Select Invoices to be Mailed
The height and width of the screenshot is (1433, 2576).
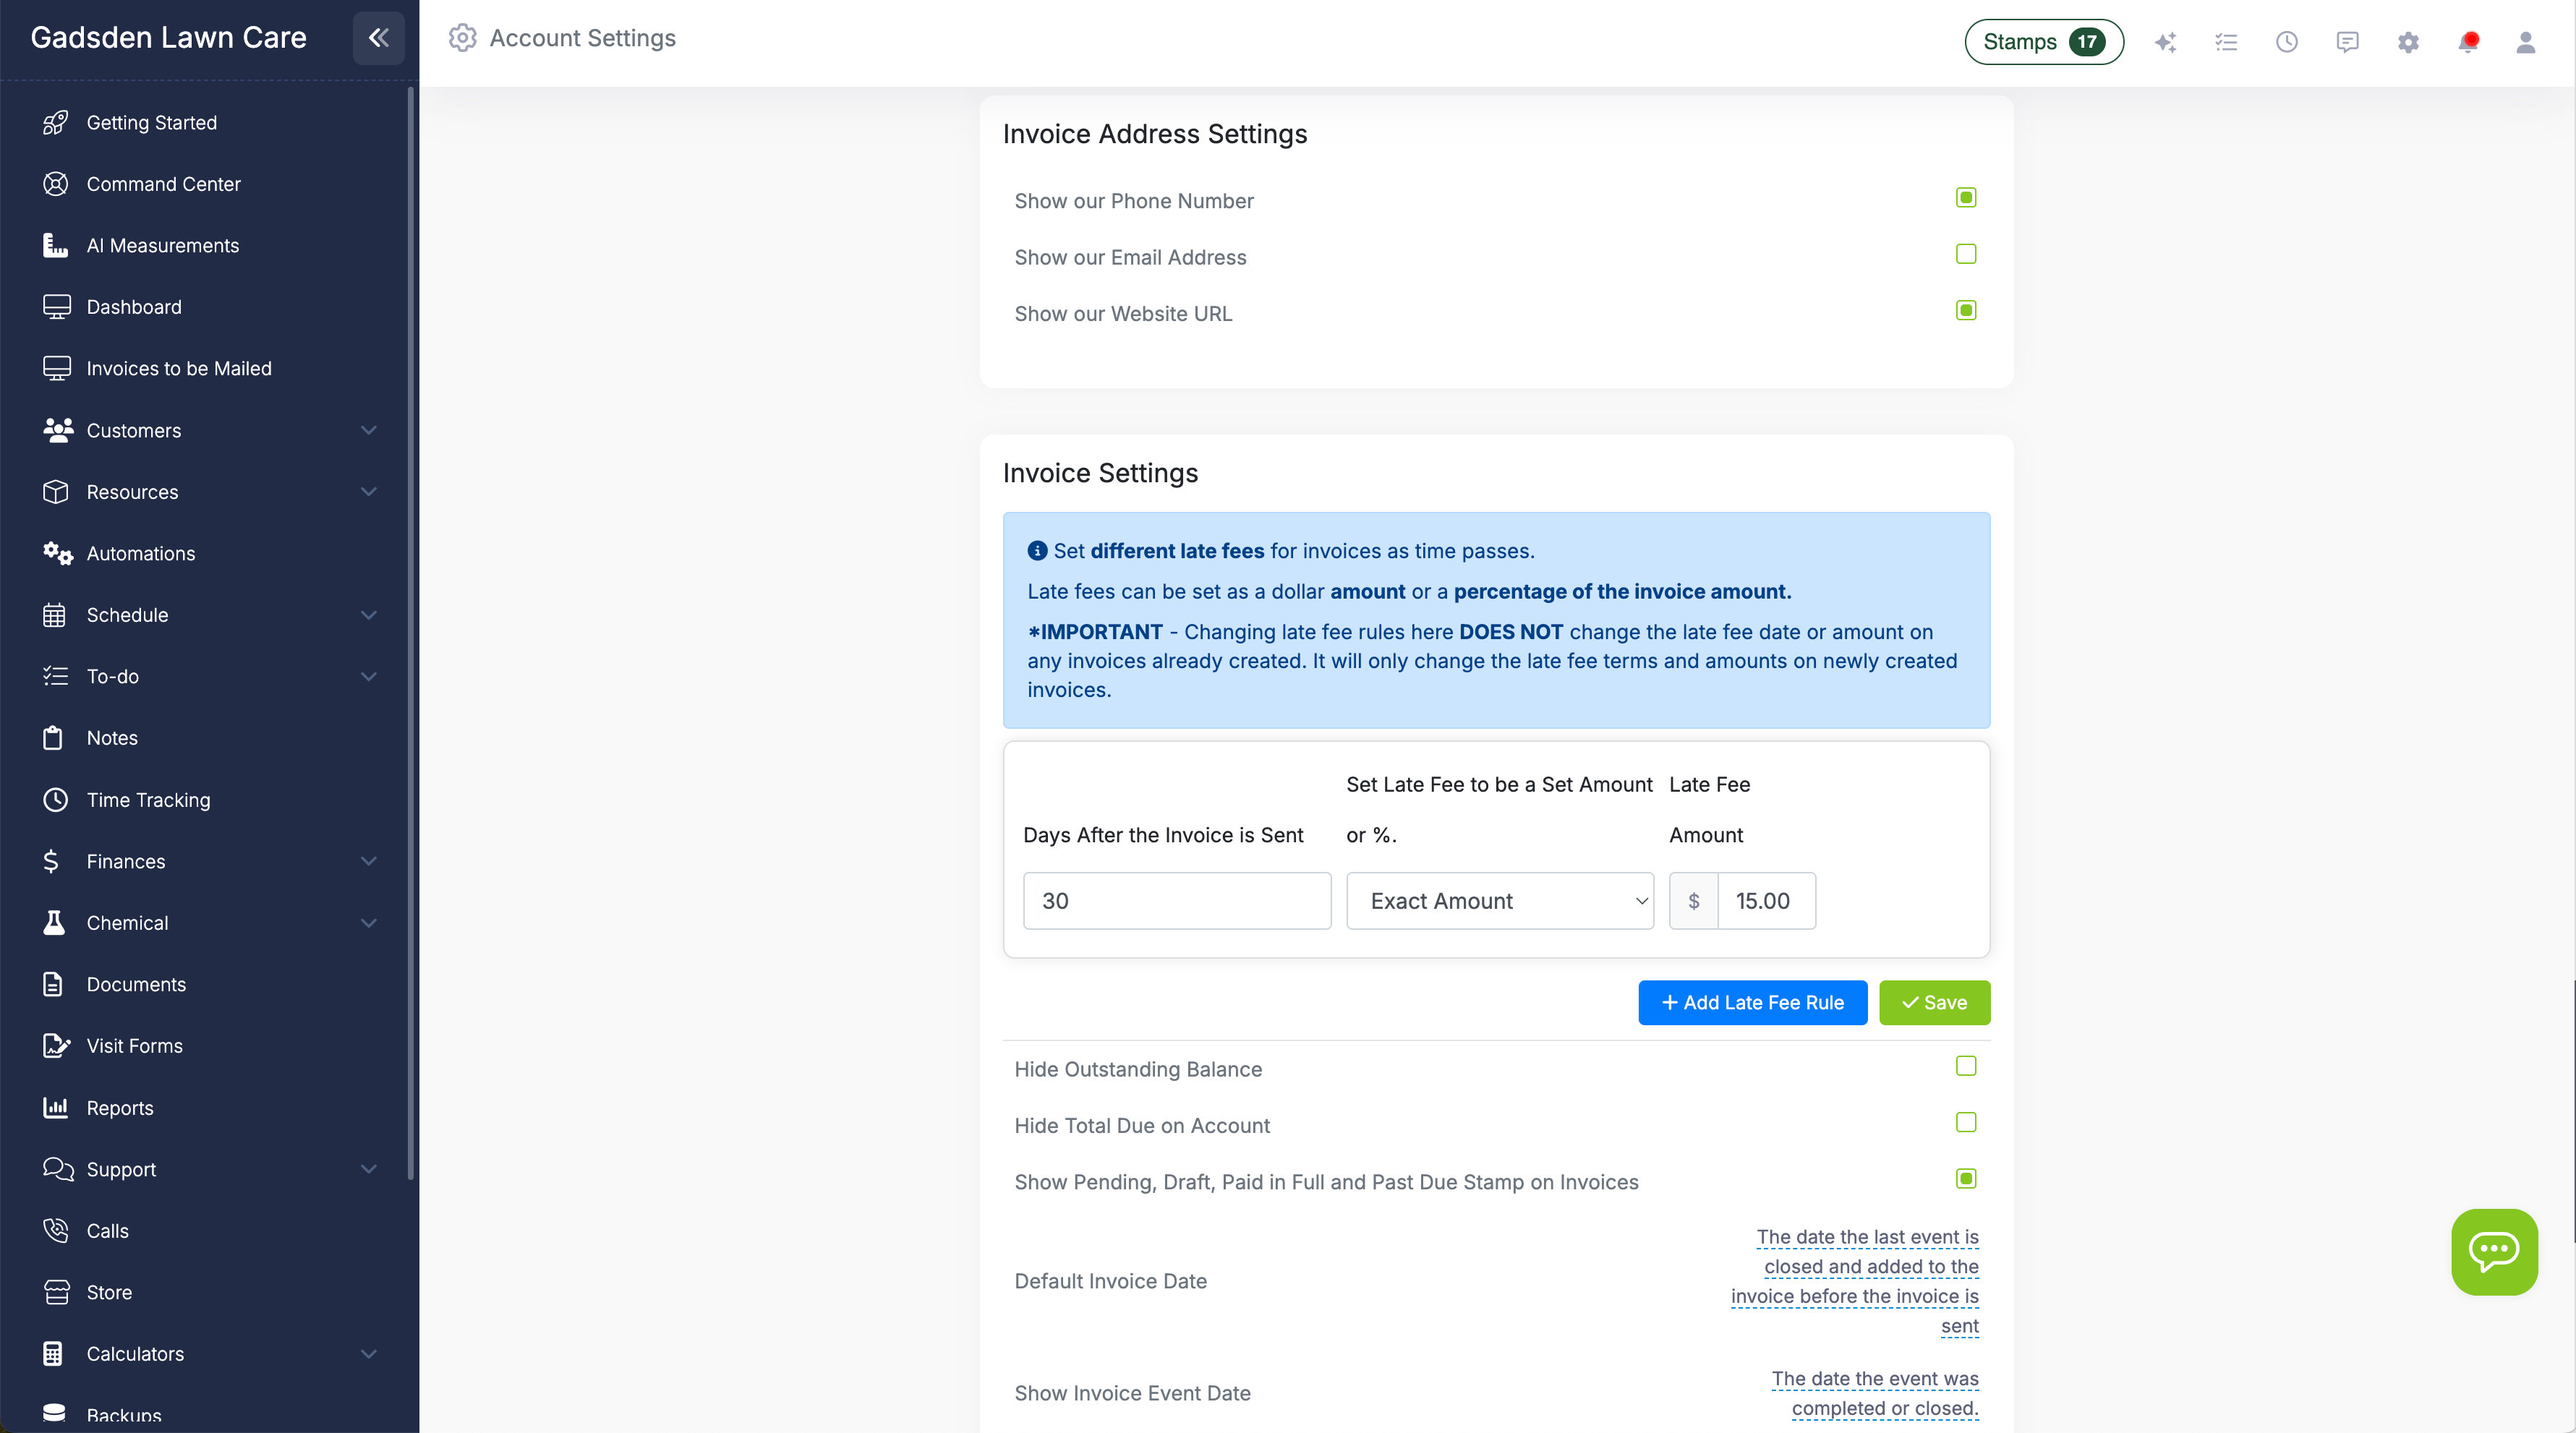click(x=178, y=368)
